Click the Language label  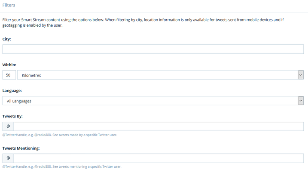pos(12,91)
